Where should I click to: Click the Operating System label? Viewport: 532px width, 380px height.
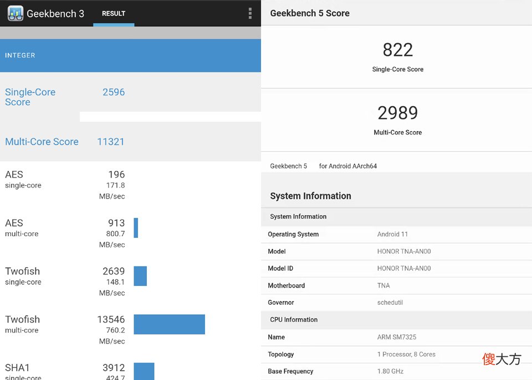(x=293, y=234)
